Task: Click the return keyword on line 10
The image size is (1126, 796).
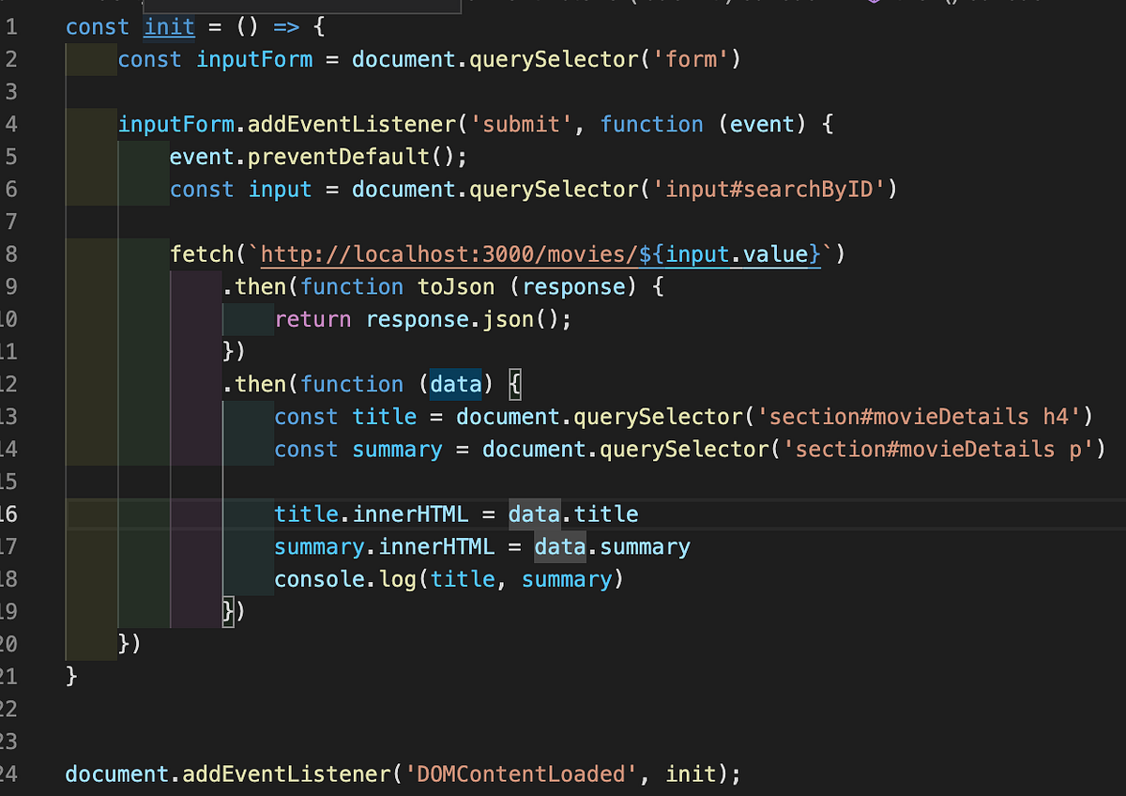Action: pos(312,319)
